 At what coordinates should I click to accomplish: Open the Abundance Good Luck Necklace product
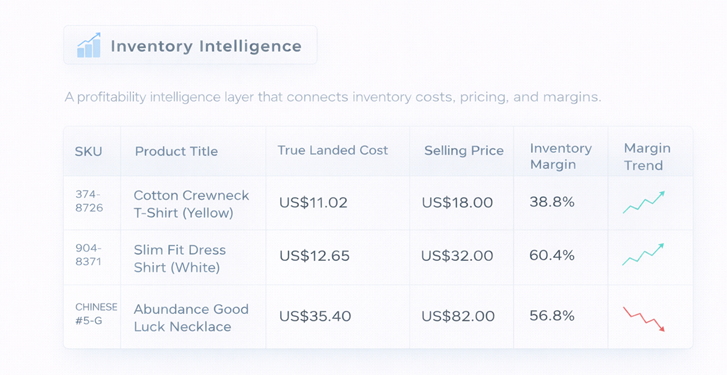pyautogui.click(x=191, y=318)
